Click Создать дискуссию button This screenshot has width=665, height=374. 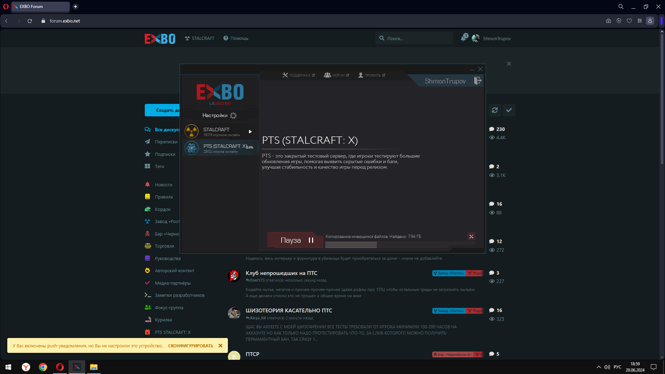point(162,110)
